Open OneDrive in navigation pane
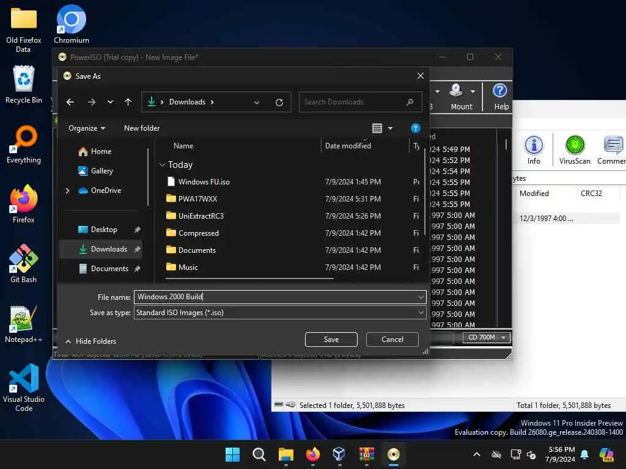Screen dimensions: 626x469 click(105, 191)
